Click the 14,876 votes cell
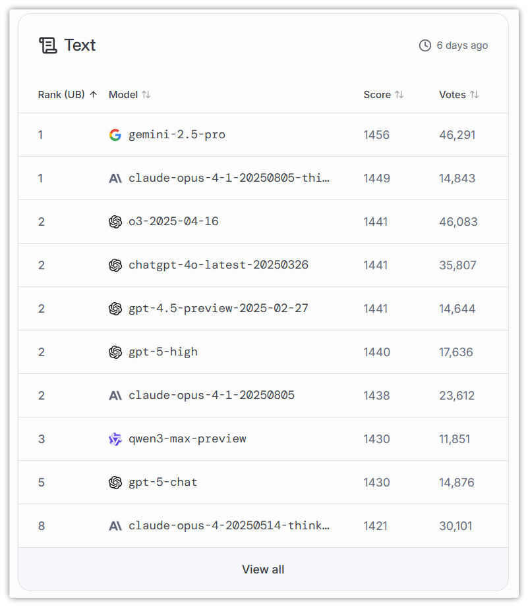 click(x=457, y=483)
